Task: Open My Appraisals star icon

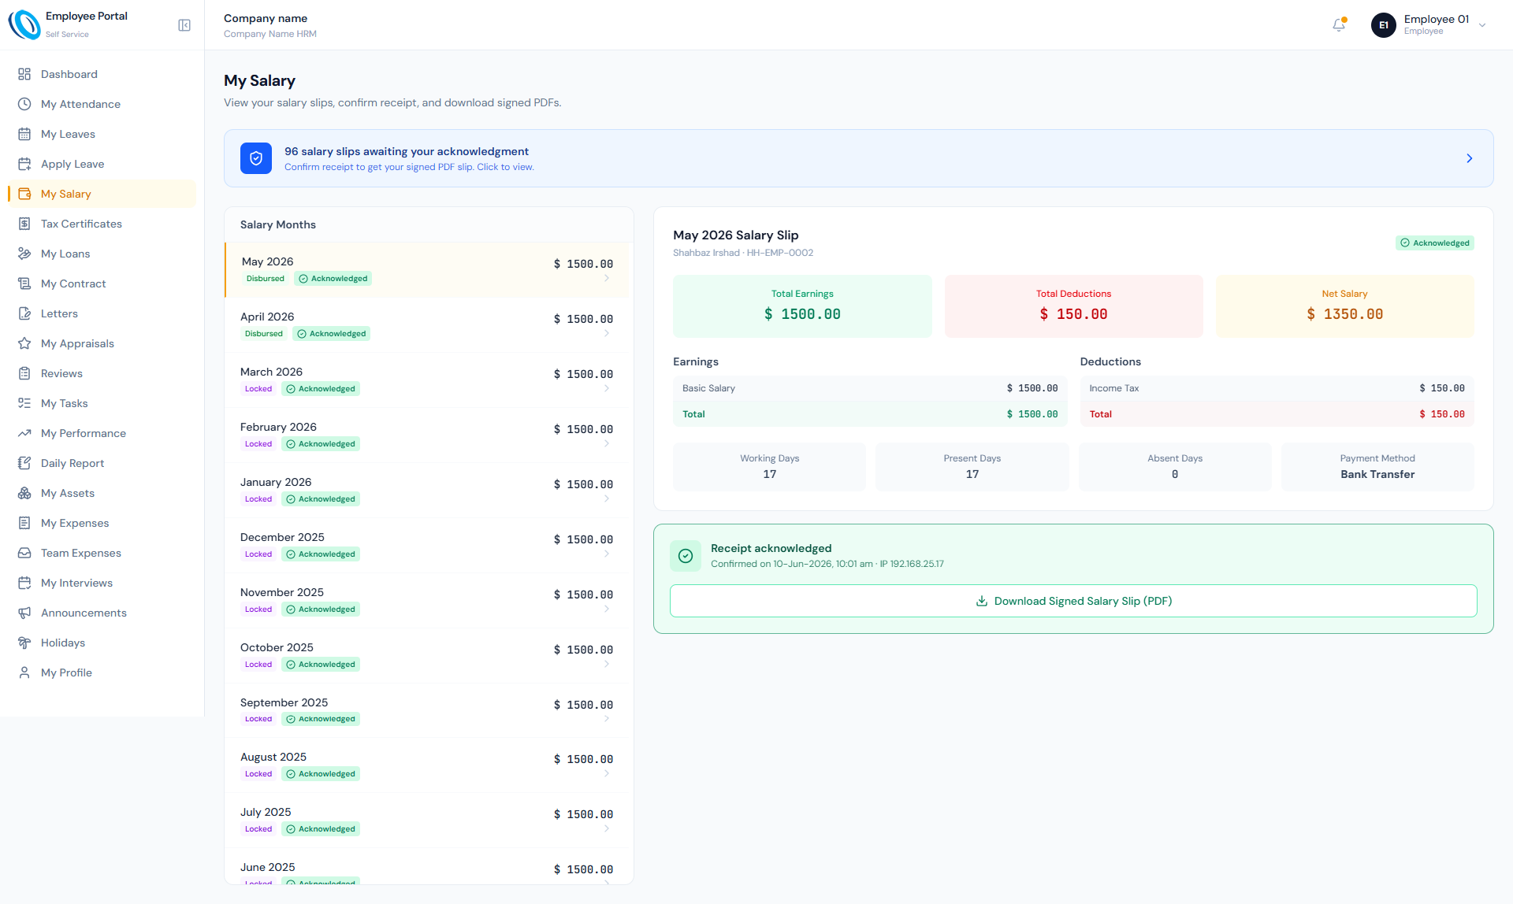Action: click(x=24, y=343)
